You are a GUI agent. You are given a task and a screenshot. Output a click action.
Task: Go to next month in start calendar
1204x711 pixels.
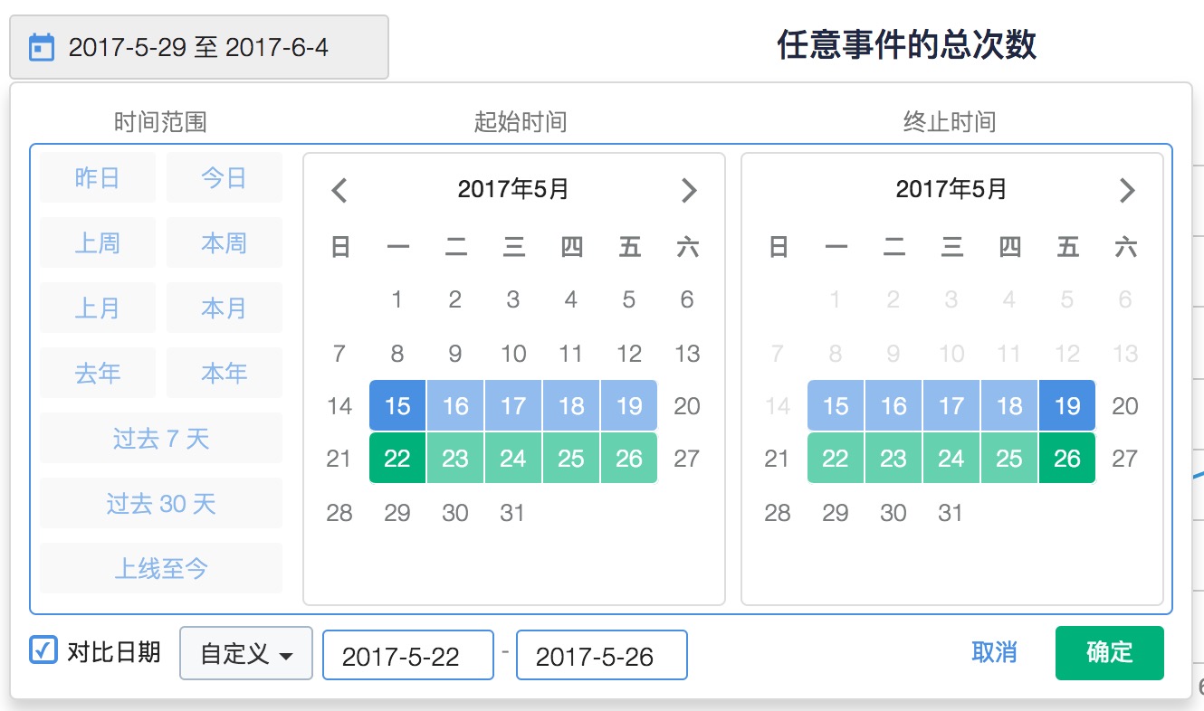[x=689, y=190]
